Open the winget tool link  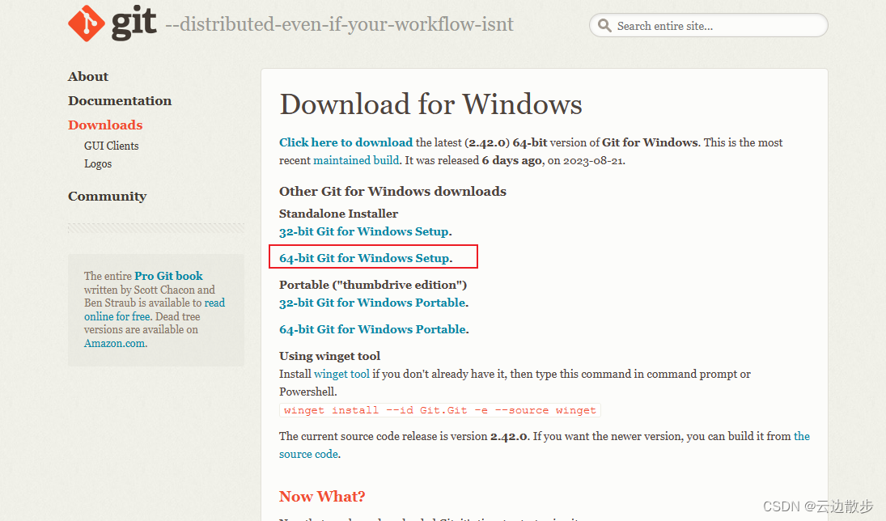(x=341, y=374)
